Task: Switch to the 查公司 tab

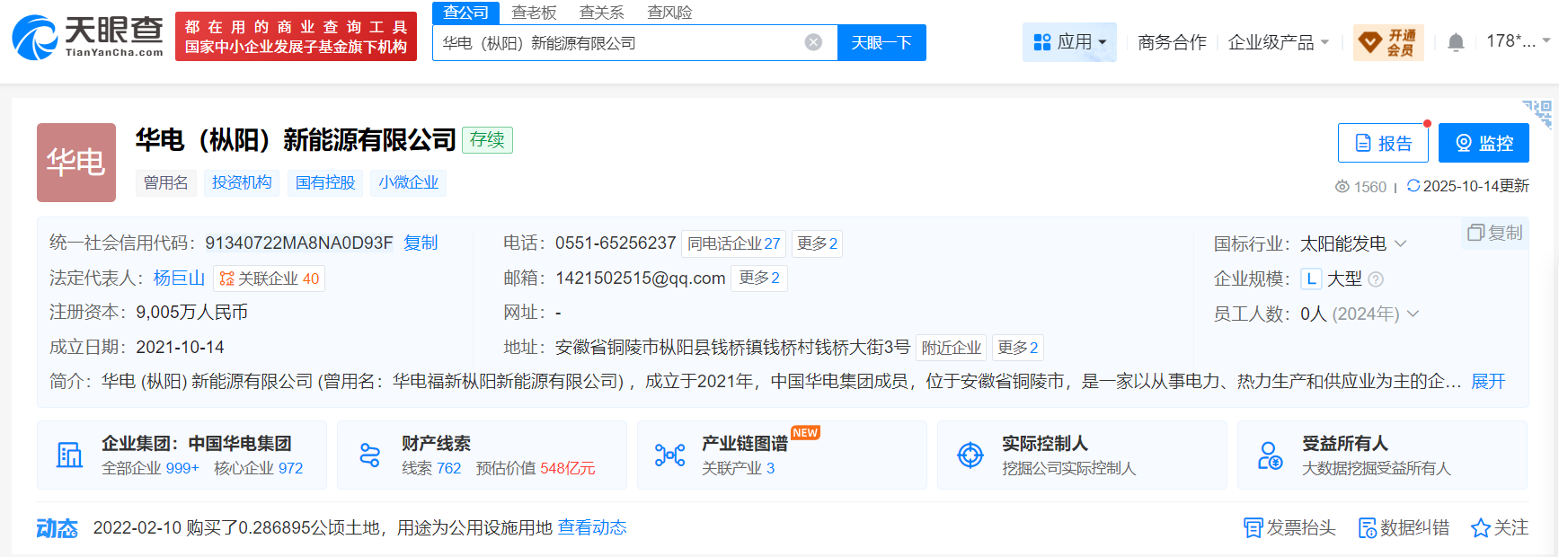Action: (x=465, y=13)
